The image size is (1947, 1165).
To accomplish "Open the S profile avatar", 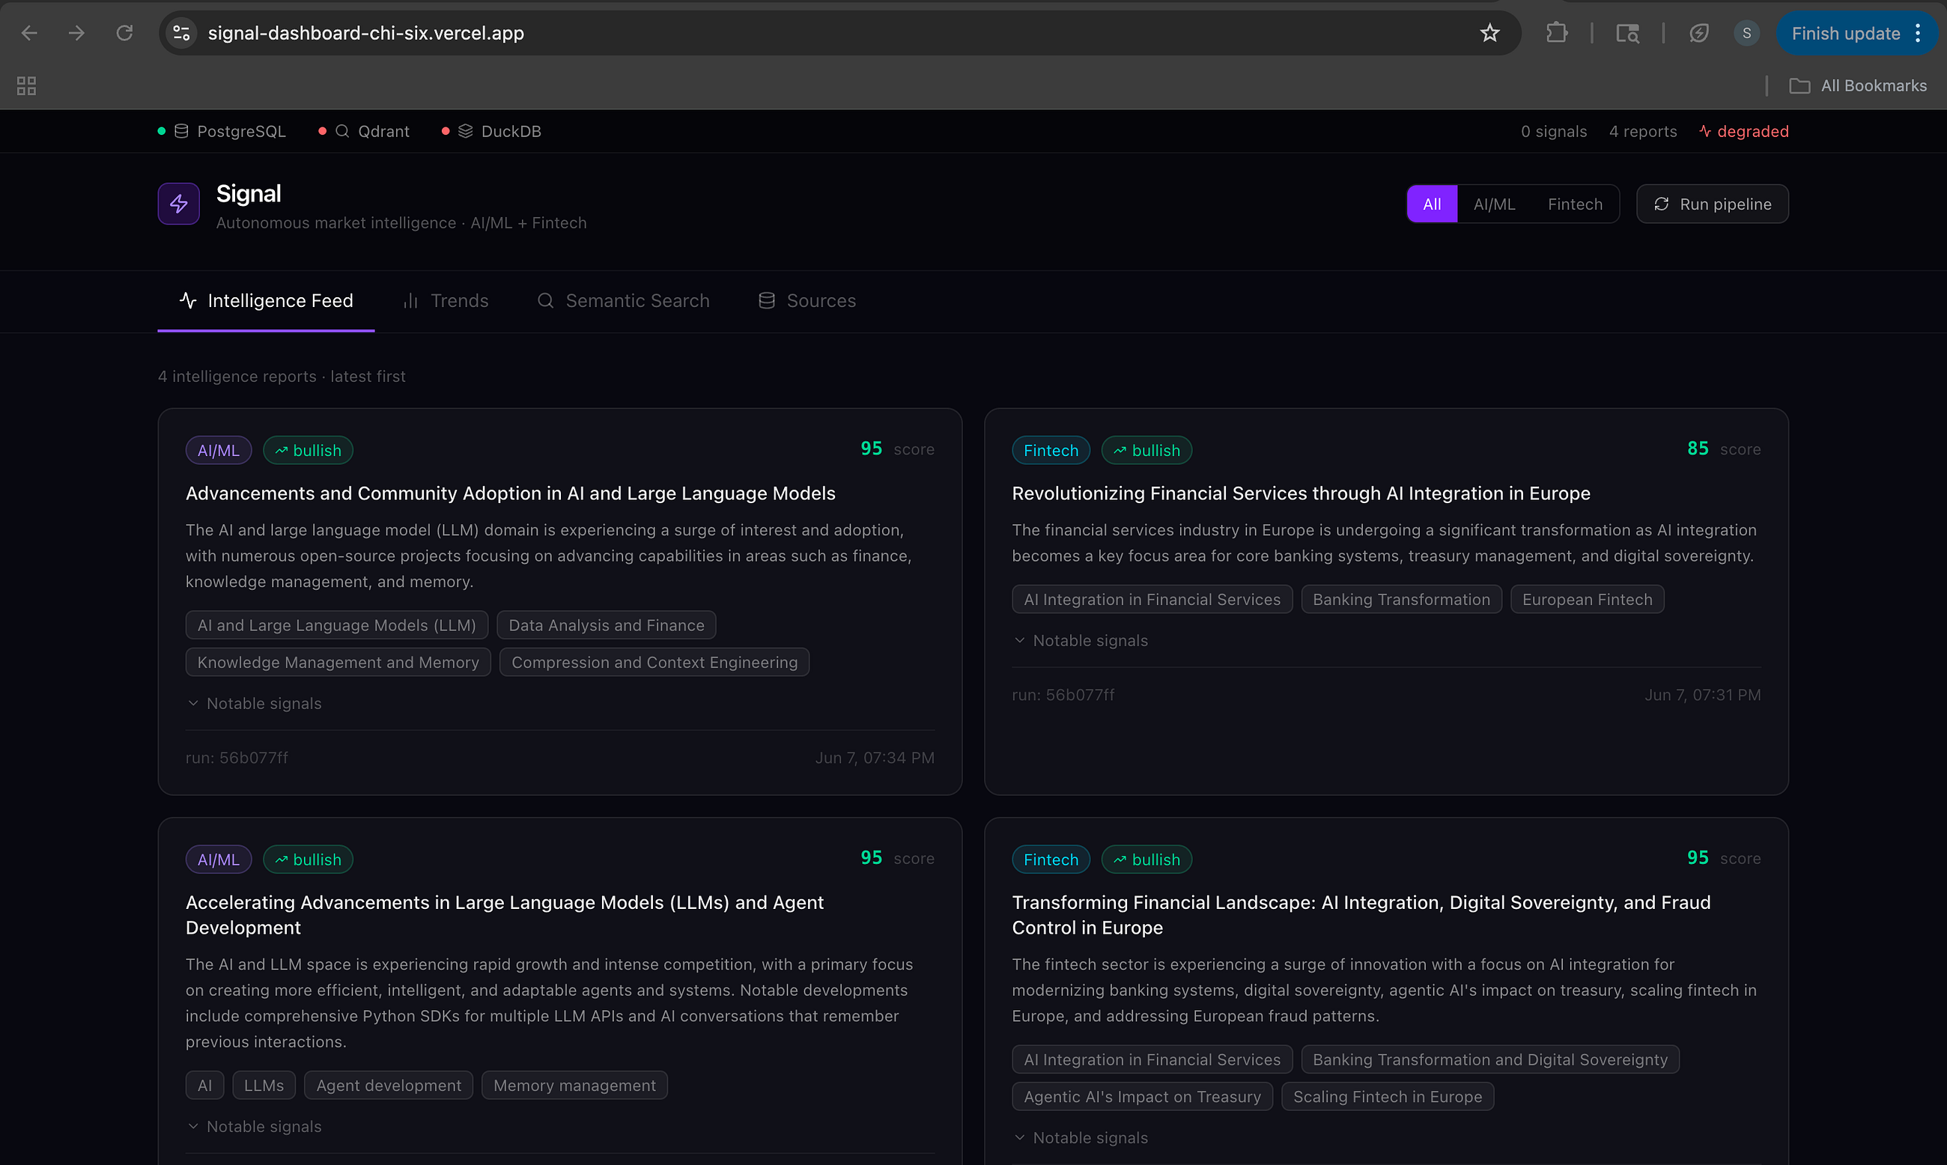I will point(1746,33).
